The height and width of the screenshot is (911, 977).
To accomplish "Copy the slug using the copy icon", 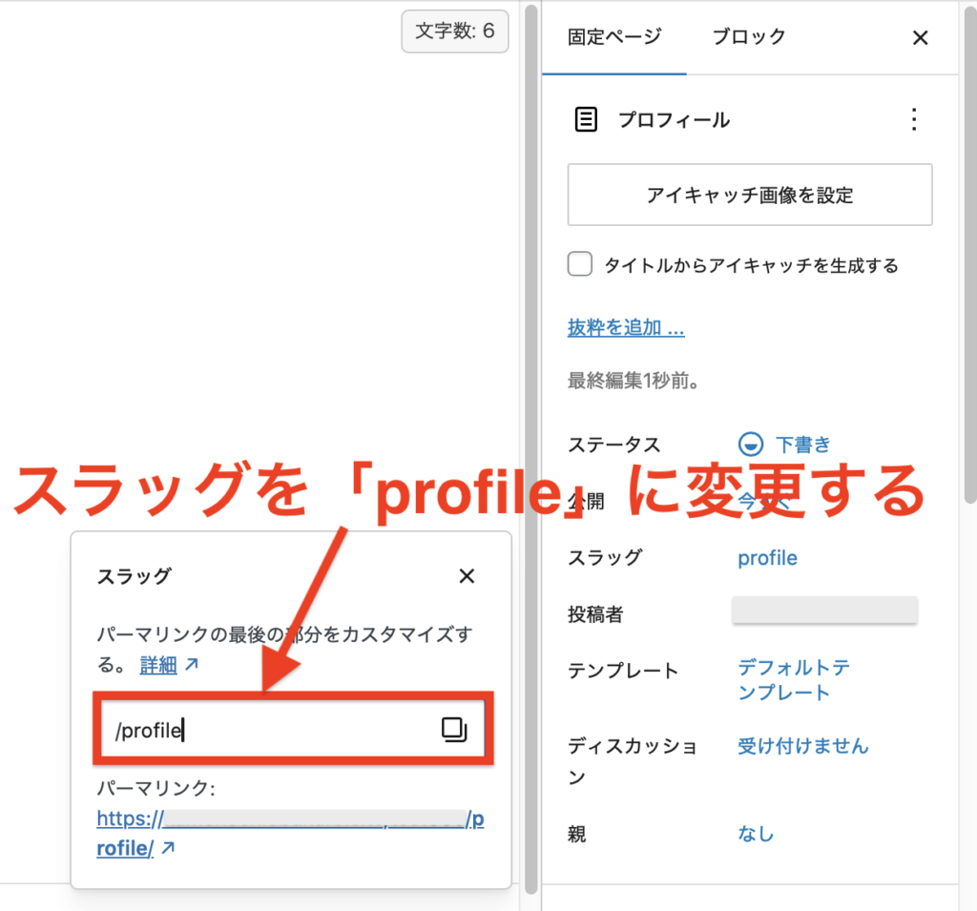I will coord(454,731).
